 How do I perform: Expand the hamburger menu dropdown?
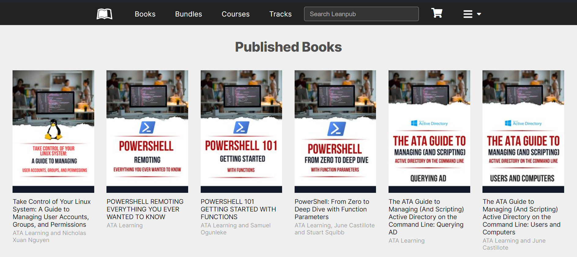[472, 14]
